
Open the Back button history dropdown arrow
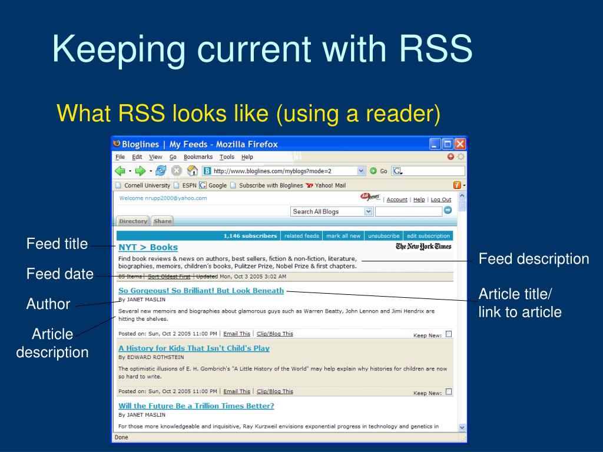(130, 171)
